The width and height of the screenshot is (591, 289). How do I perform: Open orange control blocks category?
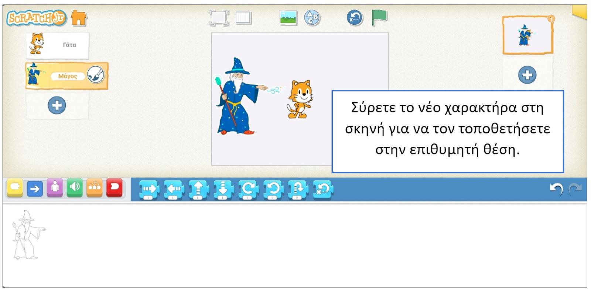coord(95,188)
